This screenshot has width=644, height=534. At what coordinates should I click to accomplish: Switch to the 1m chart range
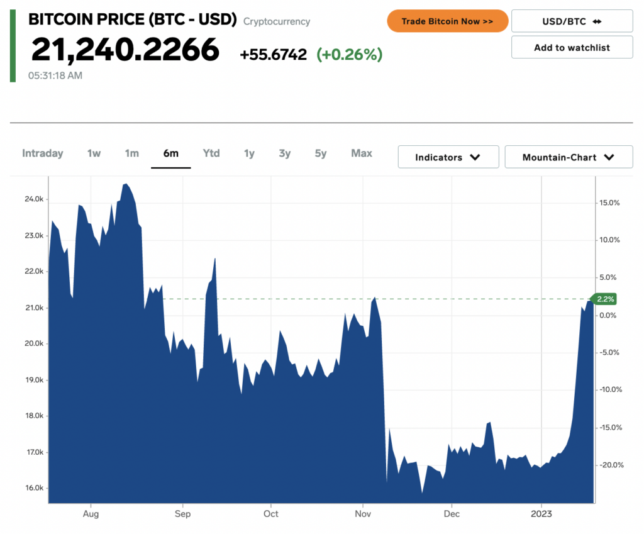131,153
